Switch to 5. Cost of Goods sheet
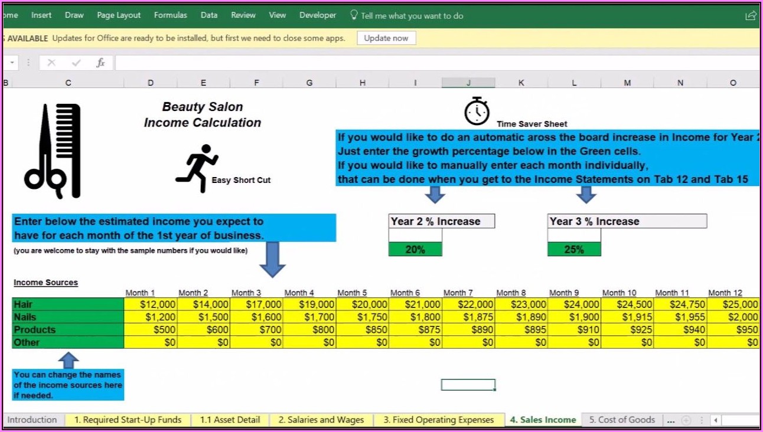Screen dimensions: 763x432 point(622,420)
